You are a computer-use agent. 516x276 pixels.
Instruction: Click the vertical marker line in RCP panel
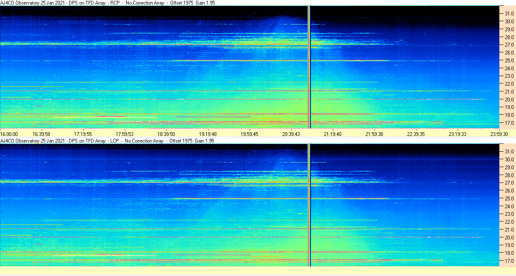pos(309,67)
